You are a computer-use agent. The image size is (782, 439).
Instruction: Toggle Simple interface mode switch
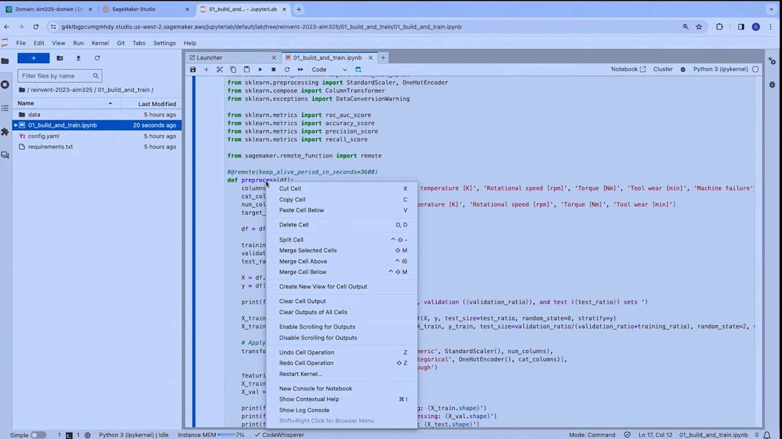point(38,434)
